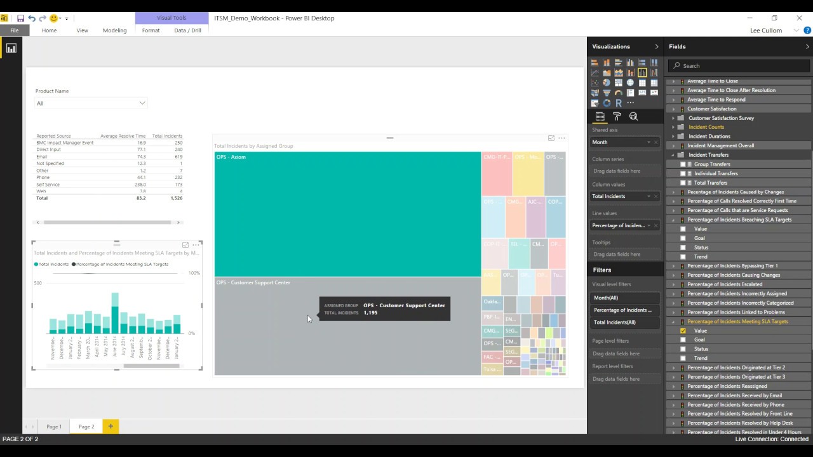The image size is (813, 457).
Task: Switch to the Home ribbon tab
Action: pos(49,30)
